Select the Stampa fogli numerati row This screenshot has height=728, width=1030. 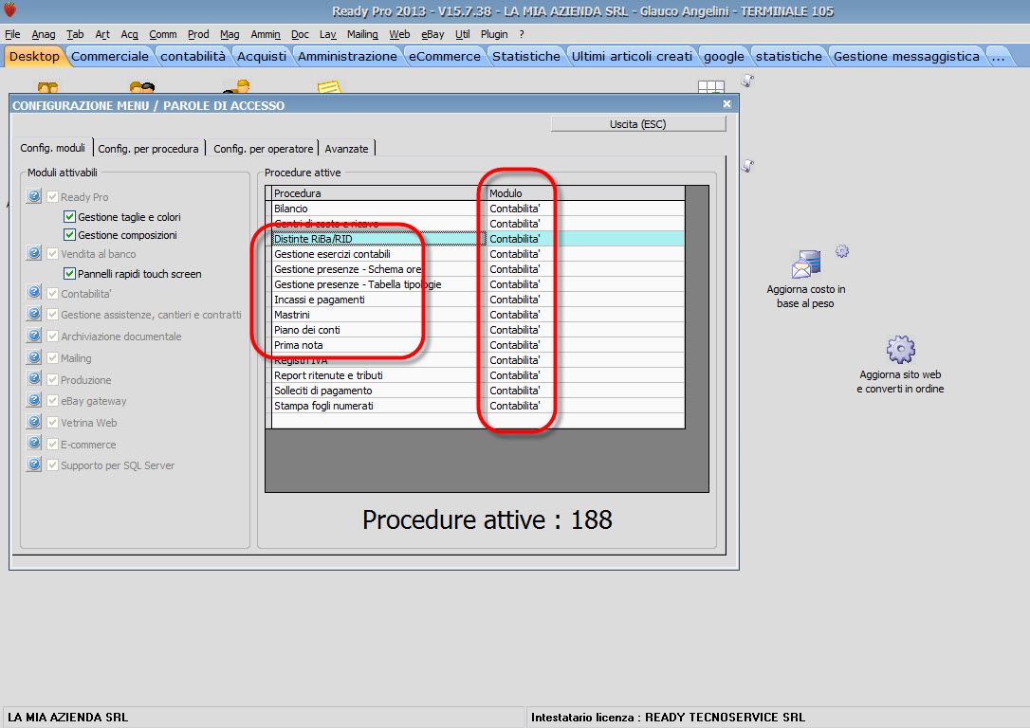coord(478,406)
